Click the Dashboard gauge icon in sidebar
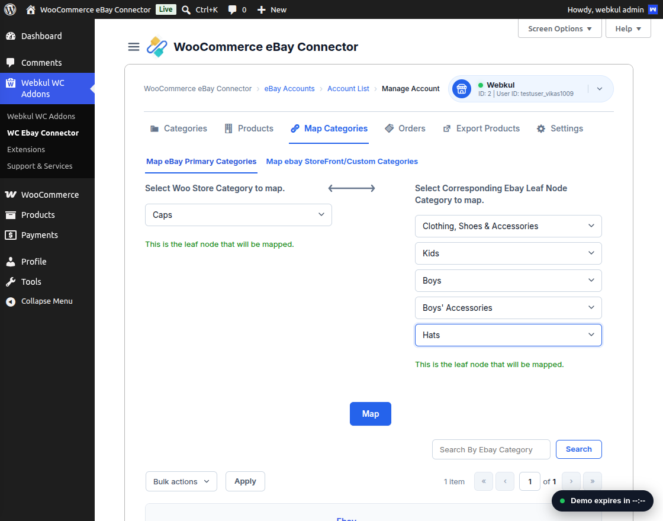The image size is (663, 521). click(11, 36)
